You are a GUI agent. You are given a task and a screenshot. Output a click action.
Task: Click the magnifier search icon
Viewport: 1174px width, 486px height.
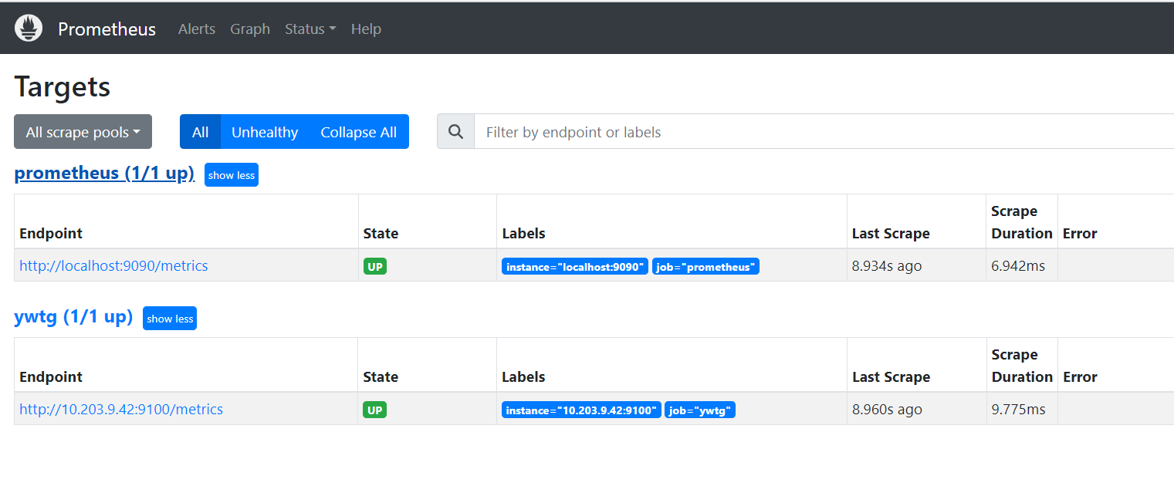point(455,132)
